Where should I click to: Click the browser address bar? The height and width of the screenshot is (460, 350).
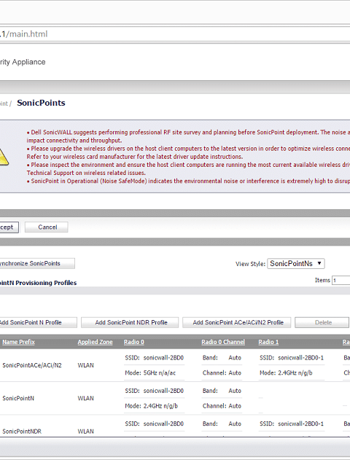(175, 34)
